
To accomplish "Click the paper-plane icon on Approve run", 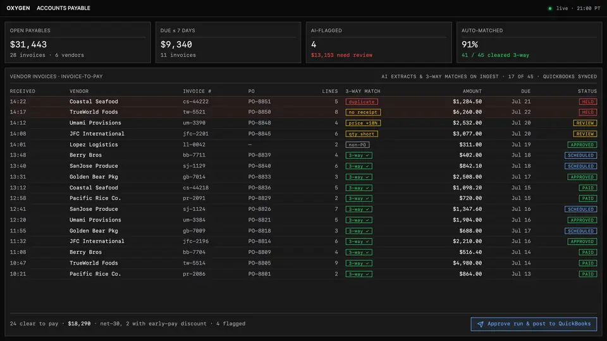I will pyautogui.click(x=480, y=324).
